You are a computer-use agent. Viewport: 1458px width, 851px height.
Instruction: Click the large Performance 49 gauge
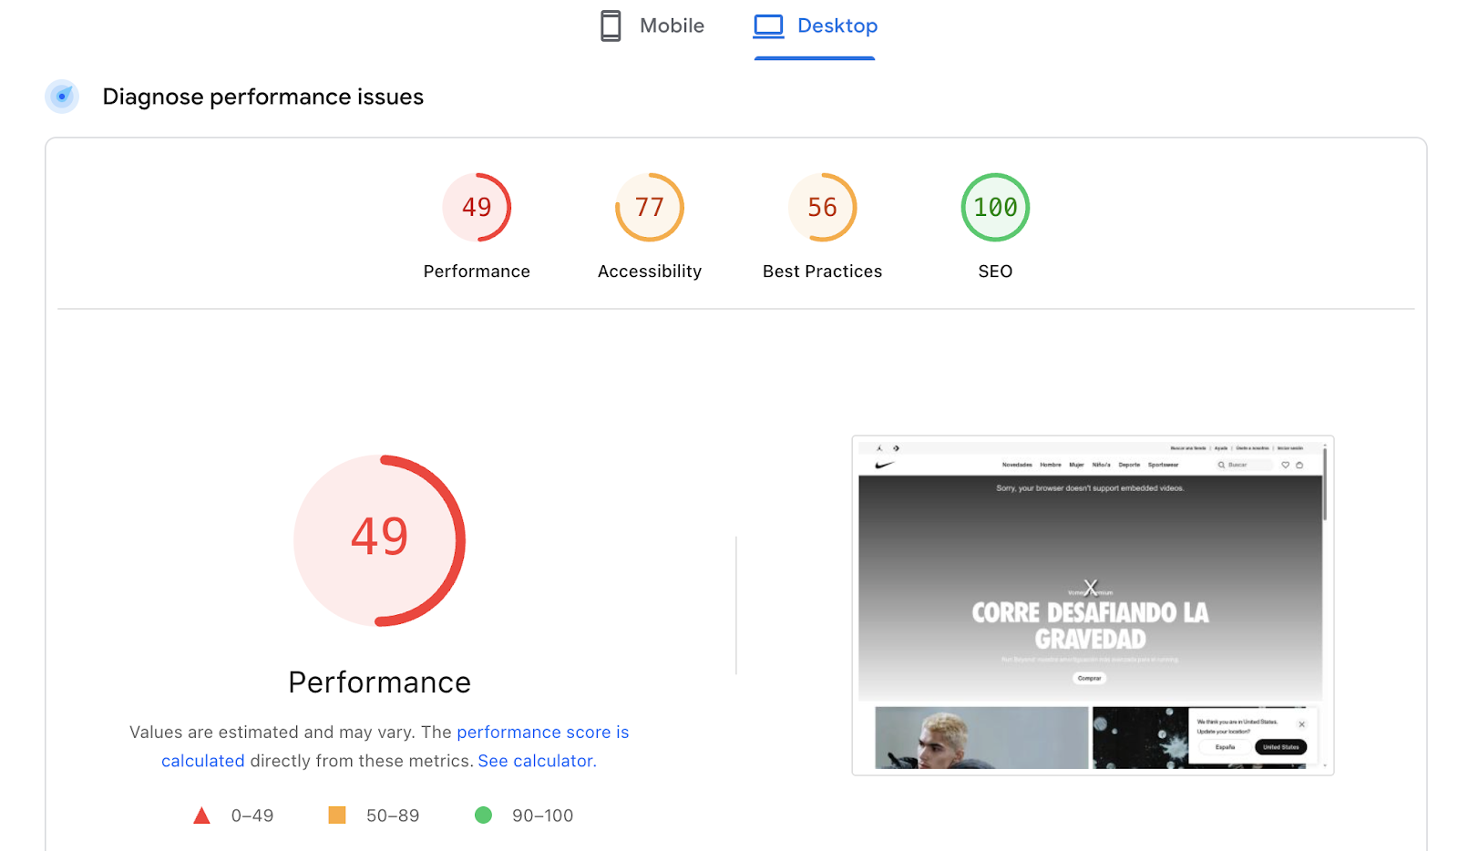pyautogui.click(x=380, y=540)
